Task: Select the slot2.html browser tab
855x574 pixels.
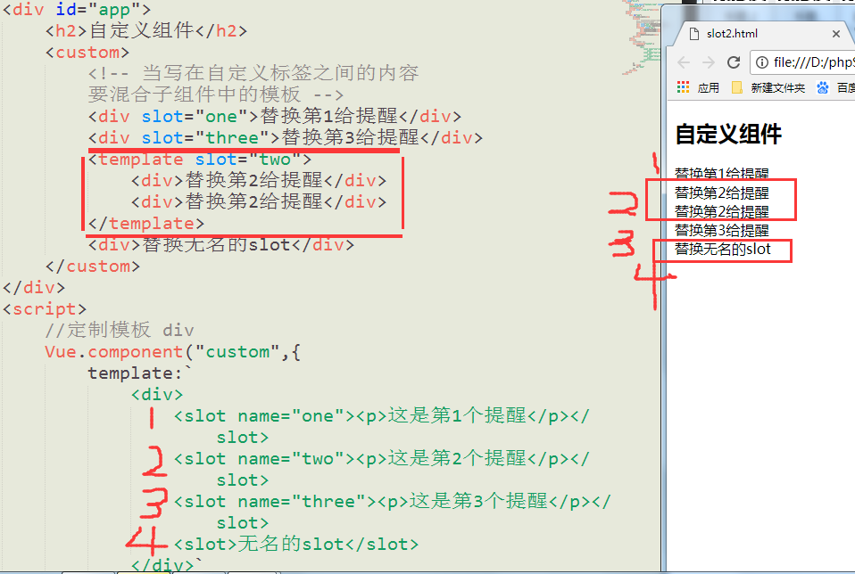Action: click(763, 34)
